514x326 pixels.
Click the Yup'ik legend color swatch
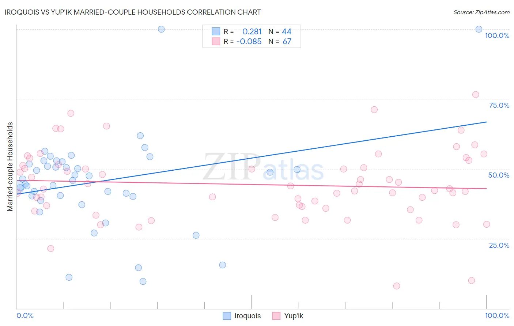(276, 316)
